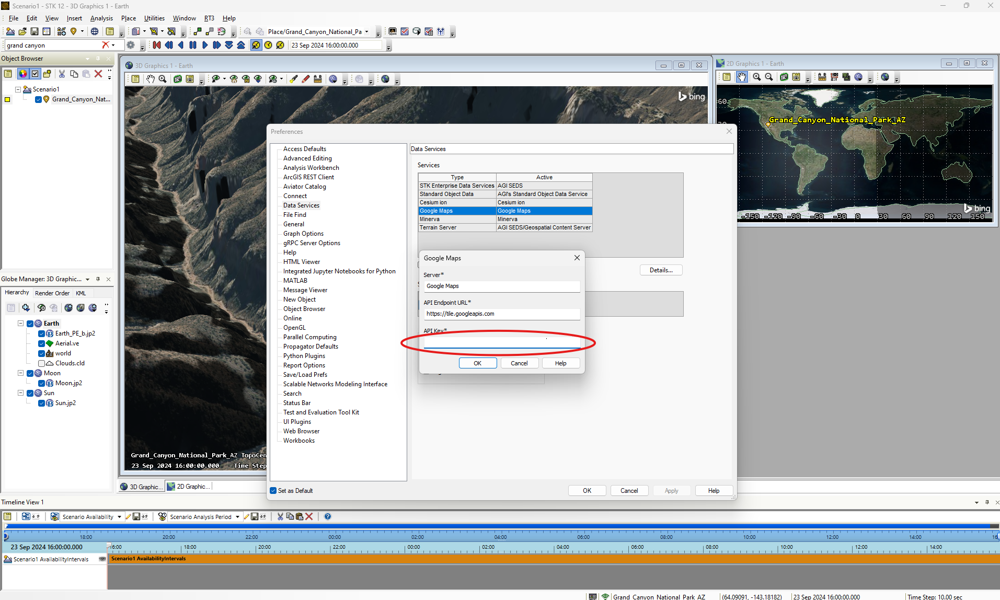Pause the animation
This screenshot has width=1000, height=600.
(193, 45)
